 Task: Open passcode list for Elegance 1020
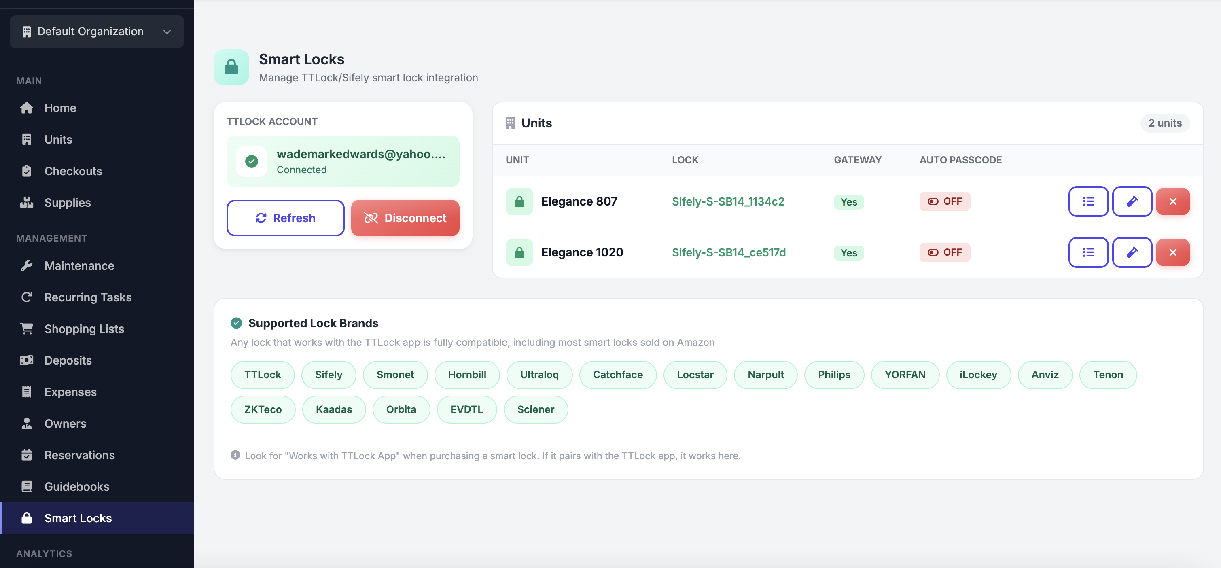click(x=1088, y=252)
